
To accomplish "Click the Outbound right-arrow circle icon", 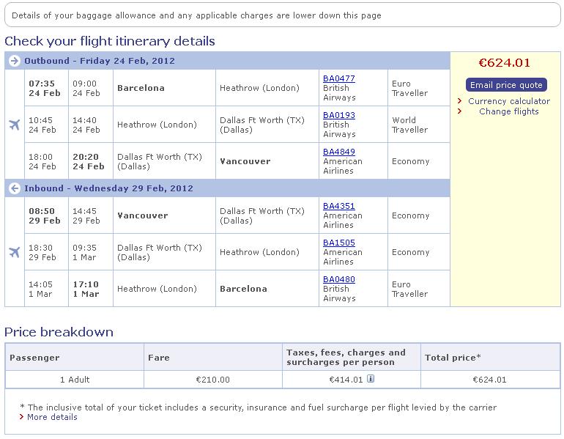I will [14, 61].
